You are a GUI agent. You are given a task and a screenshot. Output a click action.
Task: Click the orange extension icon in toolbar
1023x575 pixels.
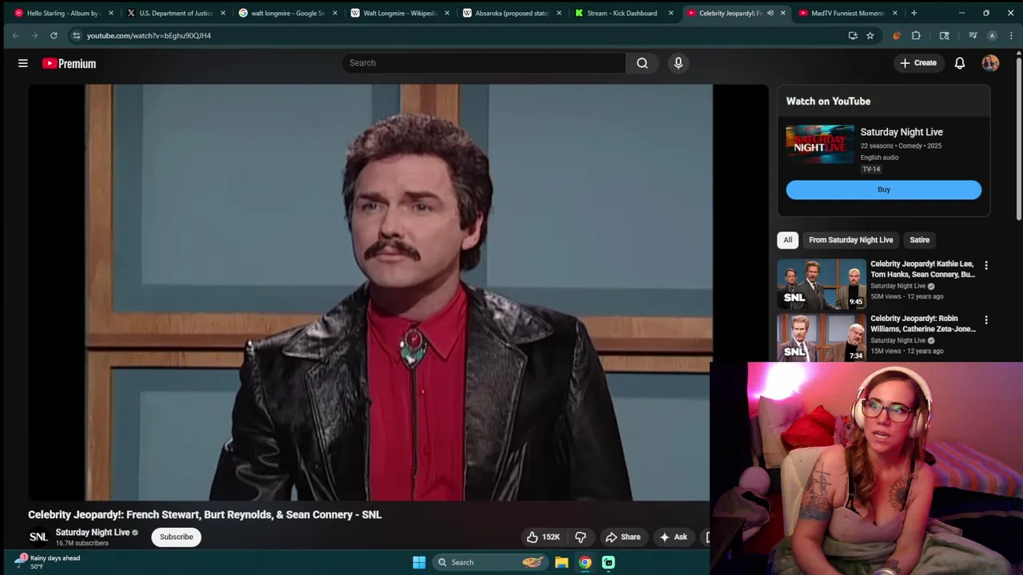point(896,35)
